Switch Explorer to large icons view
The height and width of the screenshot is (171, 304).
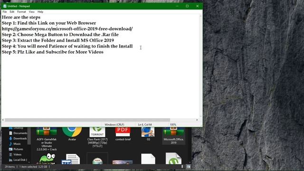(x=188, y=167)
